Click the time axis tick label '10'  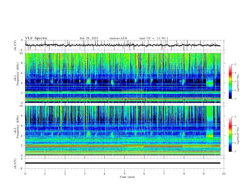click(224, 174)
